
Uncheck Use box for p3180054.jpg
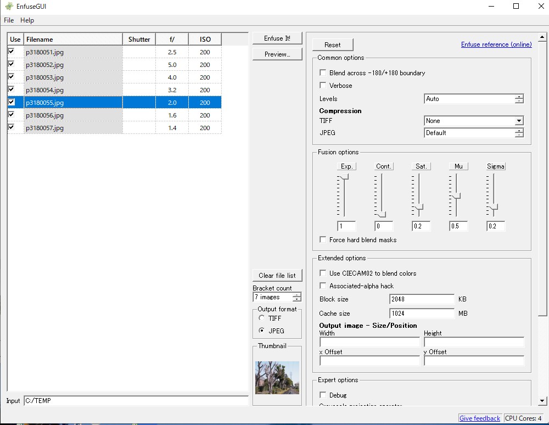[12, 90]
